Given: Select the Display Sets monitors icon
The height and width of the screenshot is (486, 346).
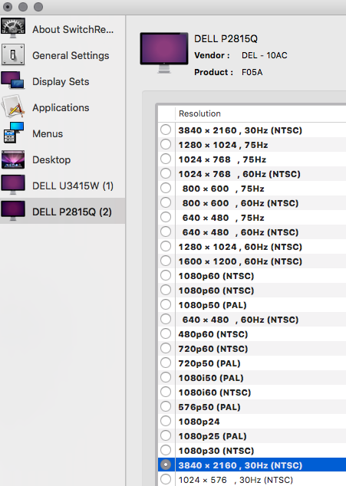Looking at the screenshot, I should 13,80.
